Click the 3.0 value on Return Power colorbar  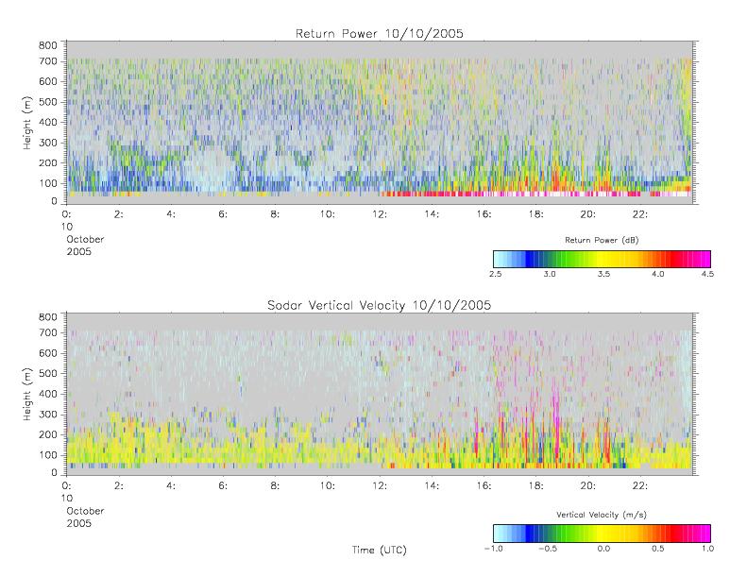click(x=550, y=274)
